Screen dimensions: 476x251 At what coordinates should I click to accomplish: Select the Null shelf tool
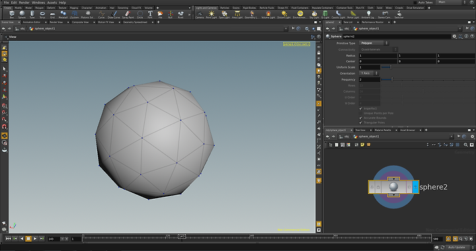171,15
